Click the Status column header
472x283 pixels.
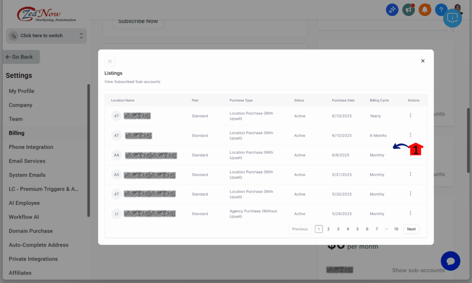click(299, 100)
